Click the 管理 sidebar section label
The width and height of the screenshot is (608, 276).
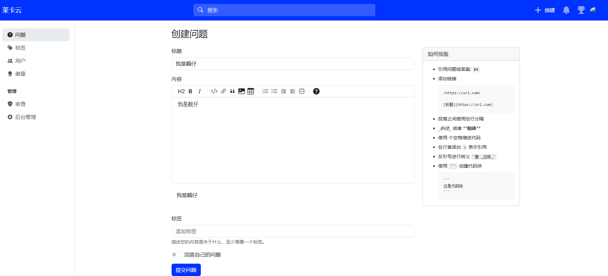click(12, 91)
